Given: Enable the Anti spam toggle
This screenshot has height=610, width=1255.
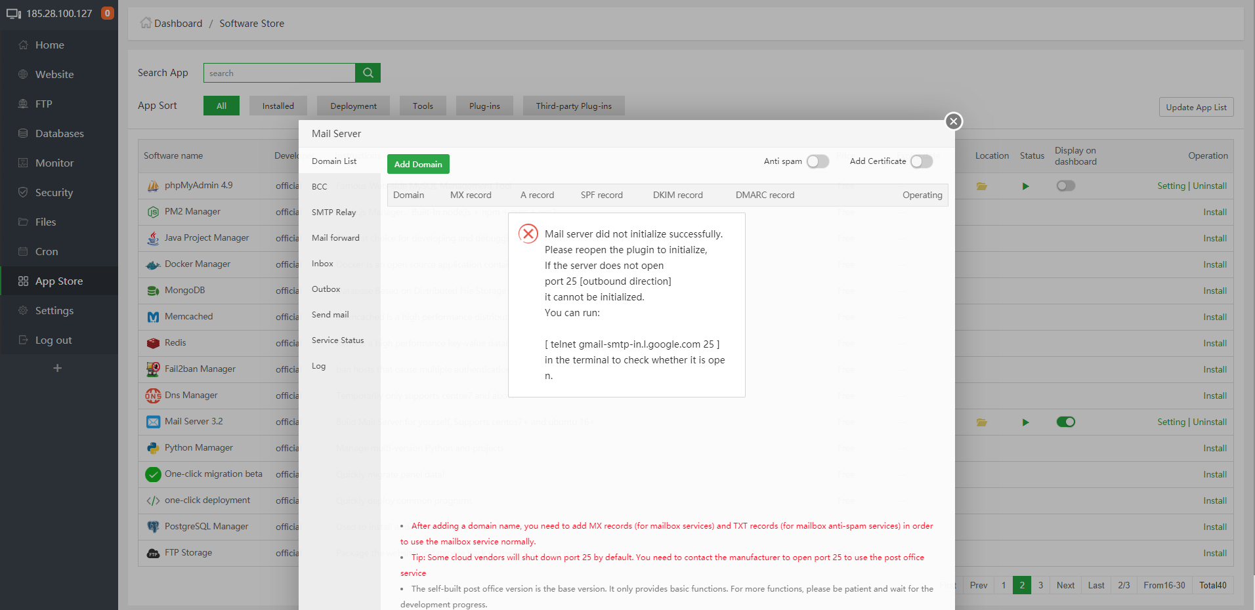Looking at the screenshot, I should pyautogui.click(x=817, y=161).
